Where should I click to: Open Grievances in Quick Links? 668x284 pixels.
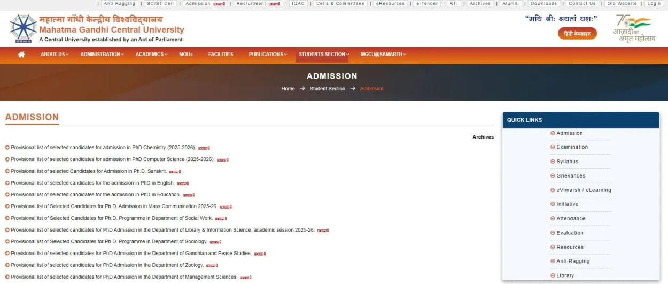[571, 176]
